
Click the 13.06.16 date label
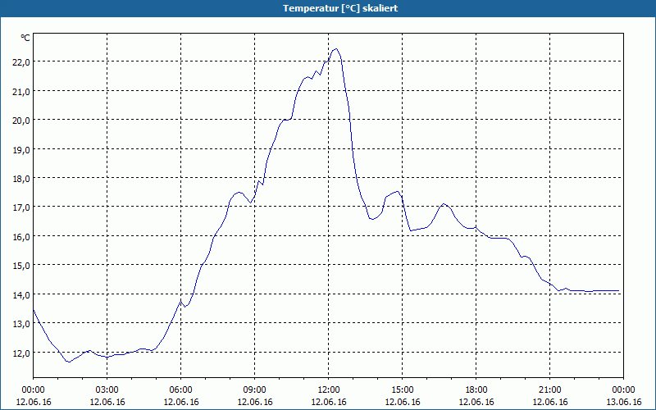tap(623, 402)
